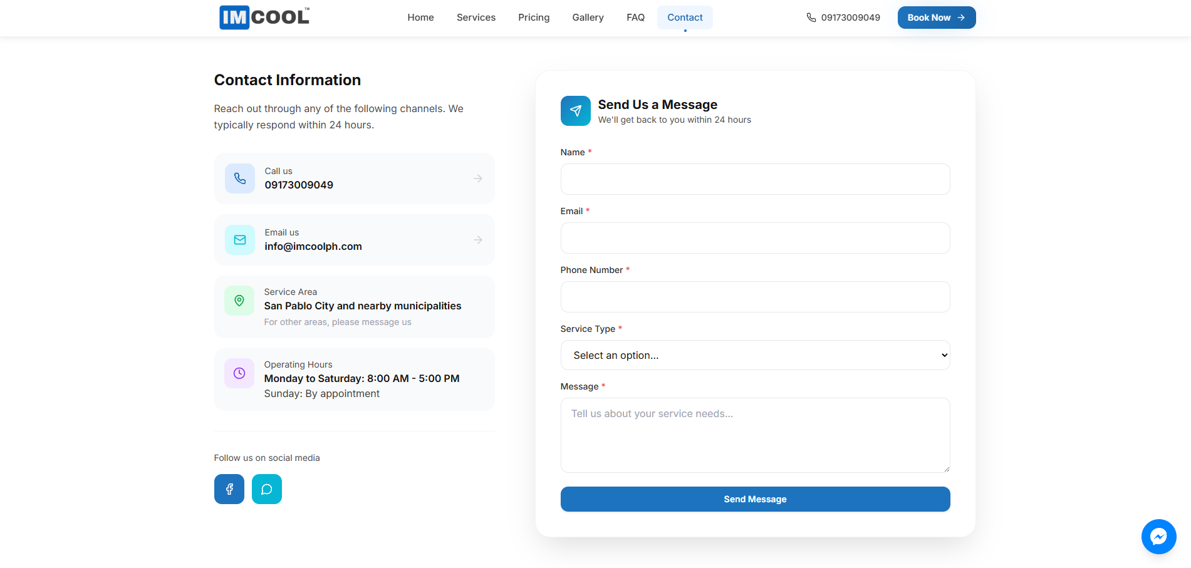
Task: Submit form with Send Message button
Action: pos(756,499)
